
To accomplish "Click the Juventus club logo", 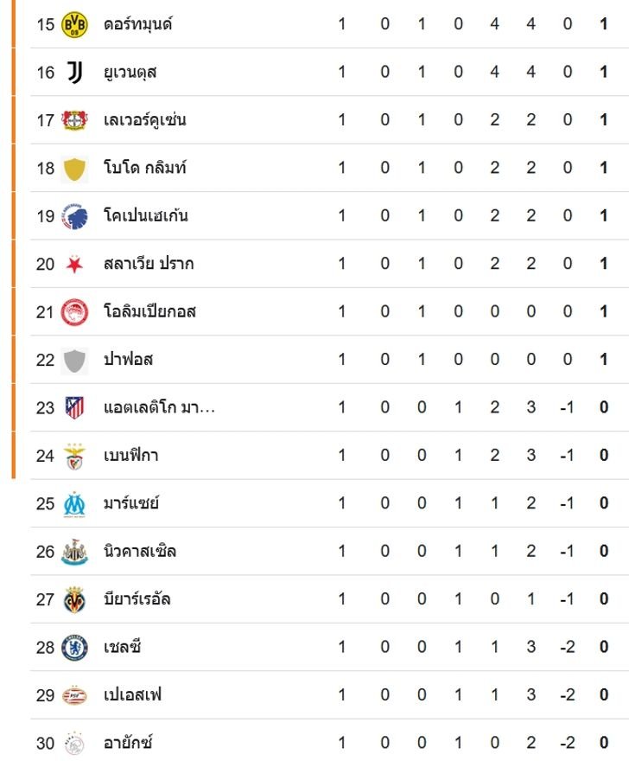I will coord(75,73).
